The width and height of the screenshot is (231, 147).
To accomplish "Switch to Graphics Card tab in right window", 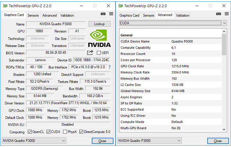I will 129,15.
